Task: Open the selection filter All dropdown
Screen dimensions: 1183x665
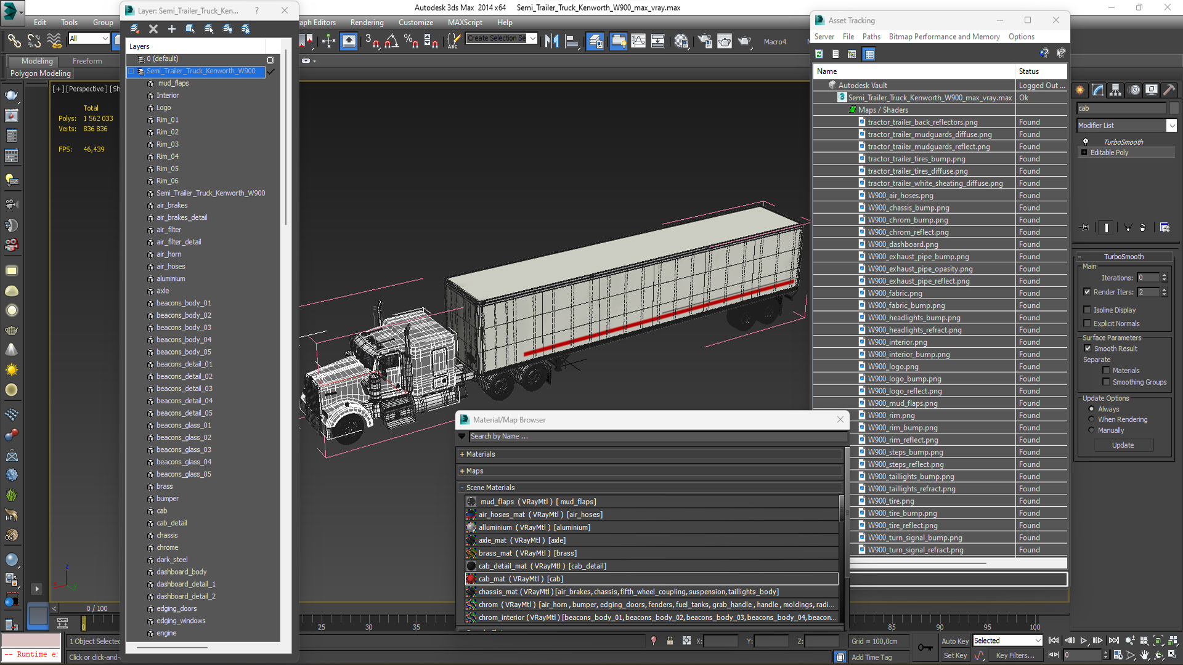Action: 105,38
